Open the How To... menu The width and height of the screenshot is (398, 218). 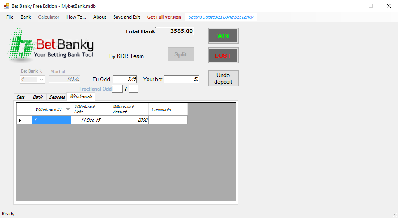tap(76, 17)
